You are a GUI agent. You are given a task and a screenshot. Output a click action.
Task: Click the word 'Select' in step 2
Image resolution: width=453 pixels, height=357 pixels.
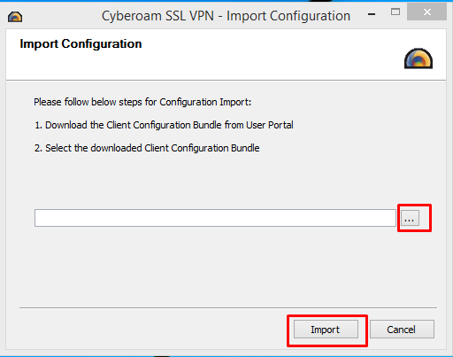(x=58, y=148)
